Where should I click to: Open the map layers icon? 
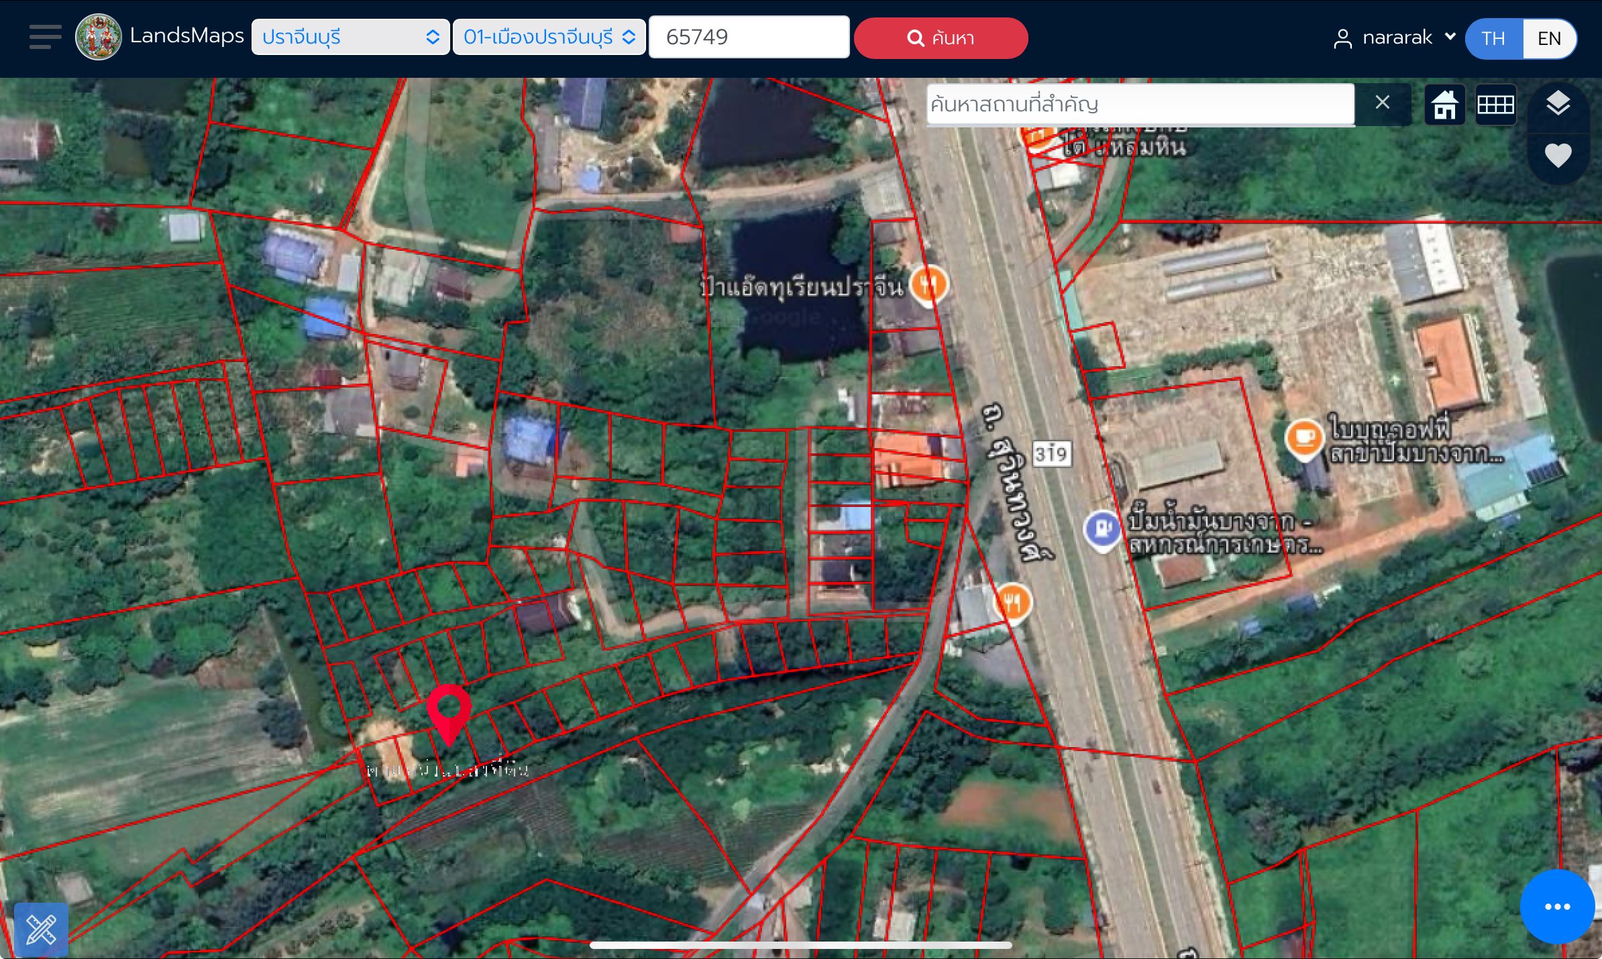point(1558,103)
